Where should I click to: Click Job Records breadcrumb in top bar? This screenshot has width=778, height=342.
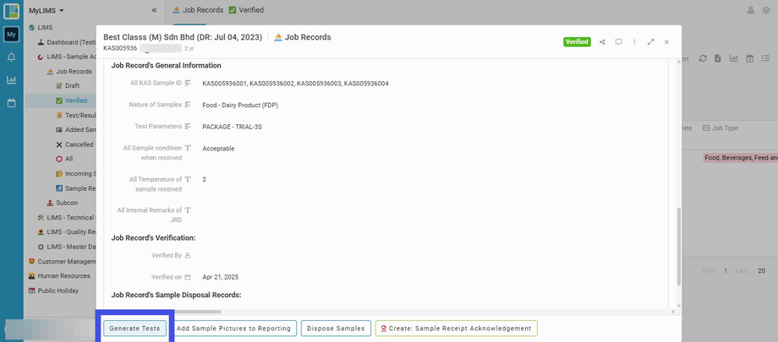click(198, 10)
